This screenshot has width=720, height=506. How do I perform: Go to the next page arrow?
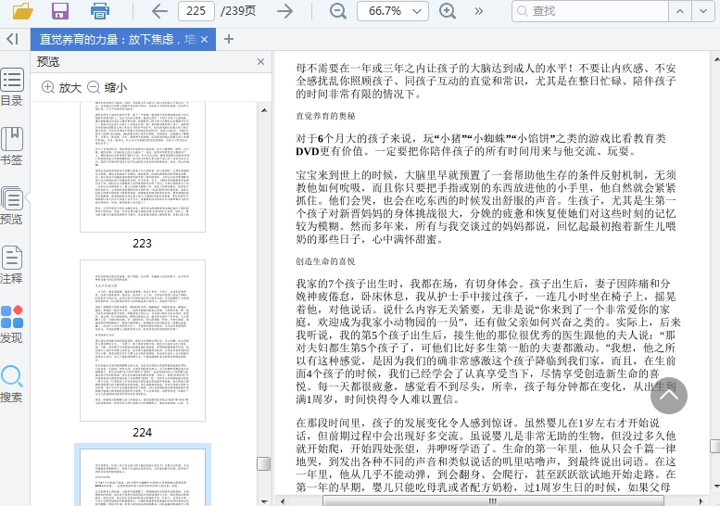[285, 11]
